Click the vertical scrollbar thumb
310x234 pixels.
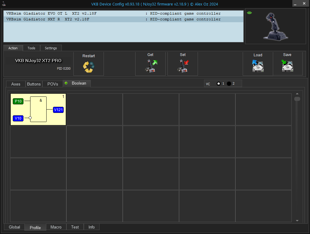click(297, 99)
